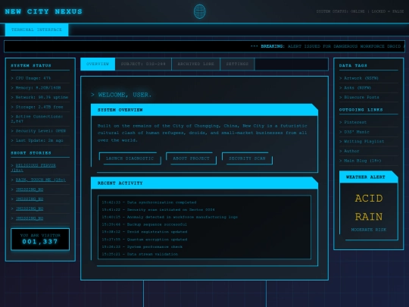This screenshot has height=307, width=409.
Task: Select the Data synchronization completed log entry
Action: (x=149, y=202)
